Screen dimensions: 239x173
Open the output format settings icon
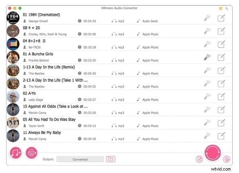pyautogui.click(x=199, y=159)
